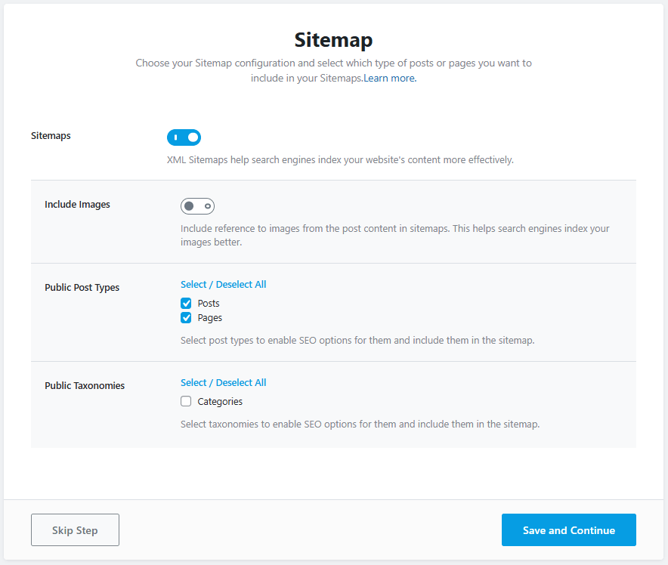
Task: Click the Categories label text
Action: coord(220,402)
